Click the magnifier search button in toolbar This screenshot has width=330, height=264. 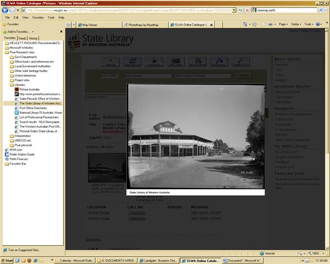[x=321, y=10]
